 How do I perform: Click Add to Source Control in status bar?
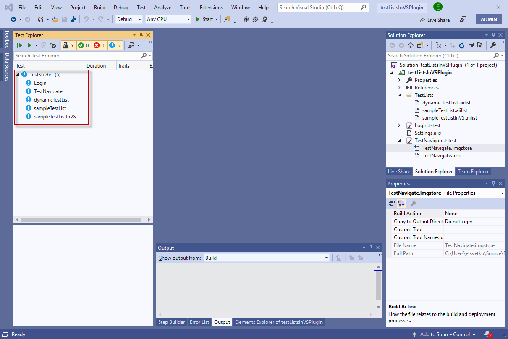pyautogui.click(x=444, y=334)
